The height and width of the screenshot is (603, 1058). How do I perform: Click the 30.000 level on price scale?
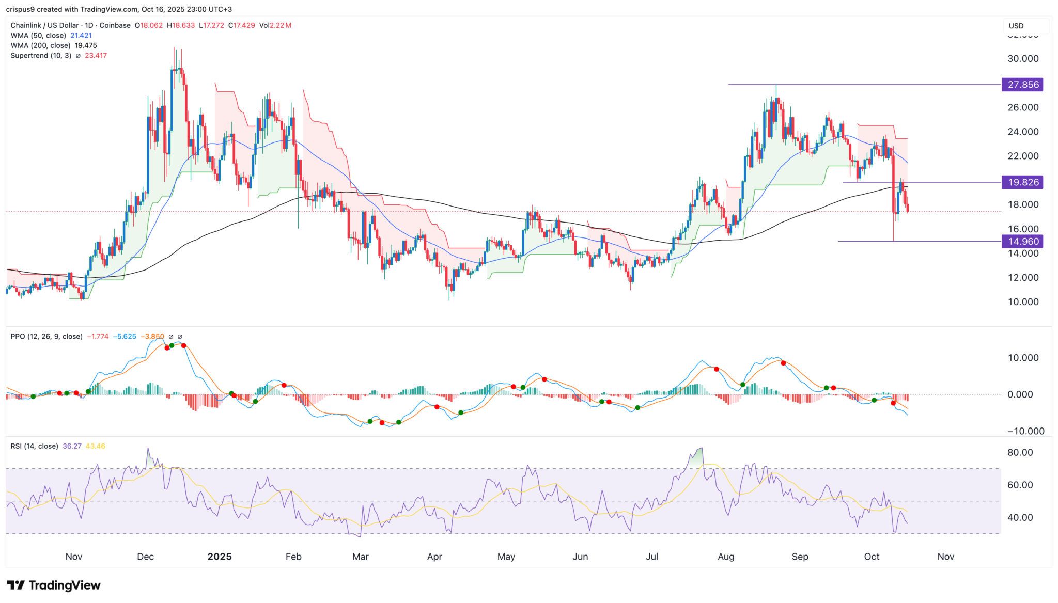1022,59
